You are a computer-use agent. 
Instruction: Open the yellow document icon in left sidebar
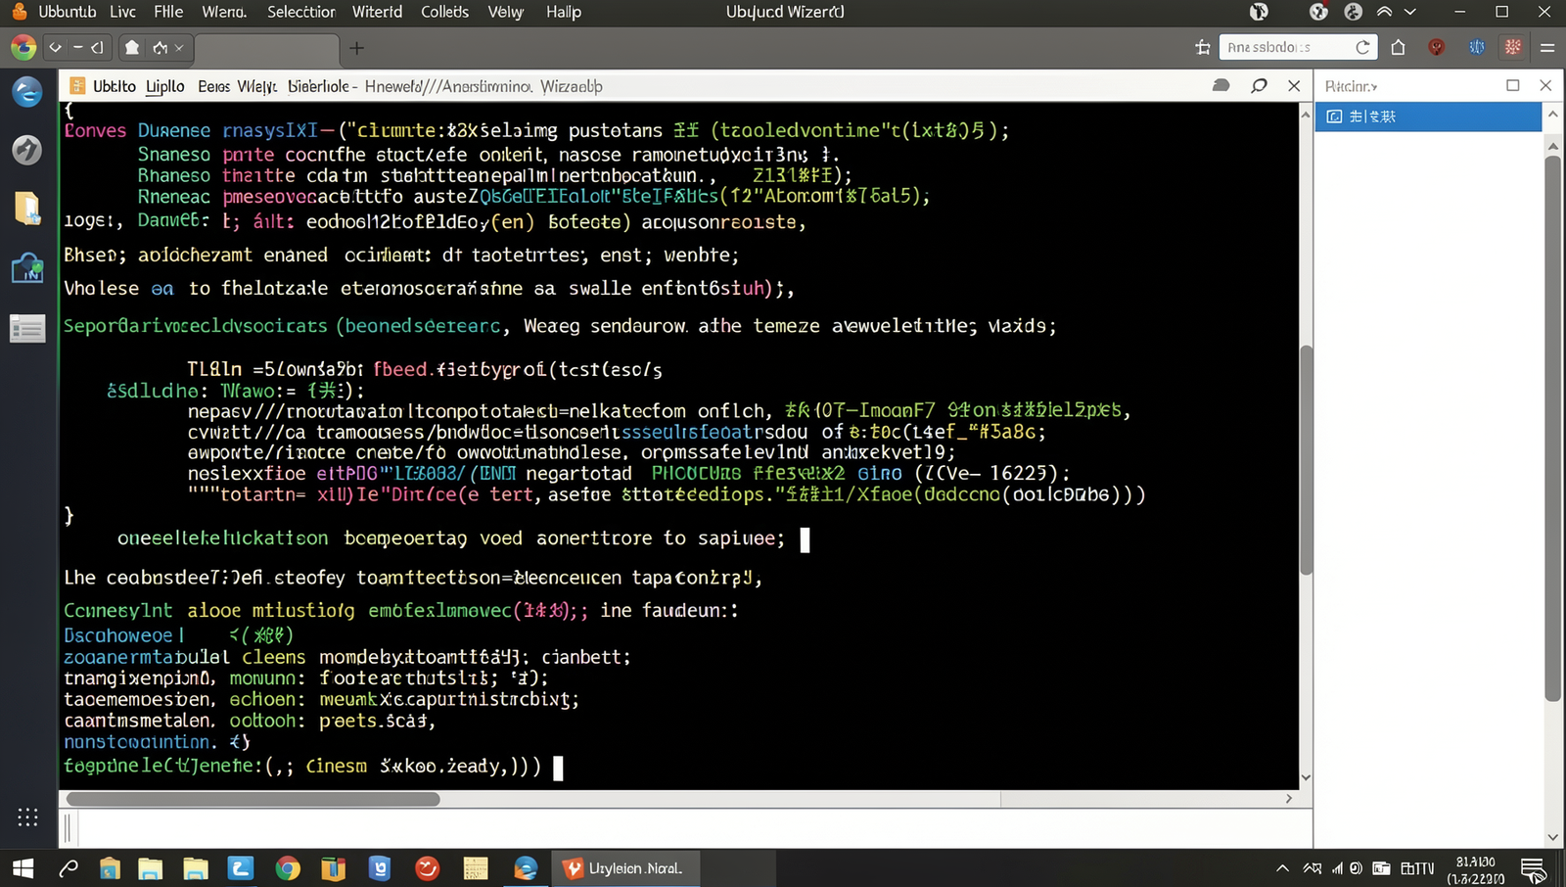(27, 208)
